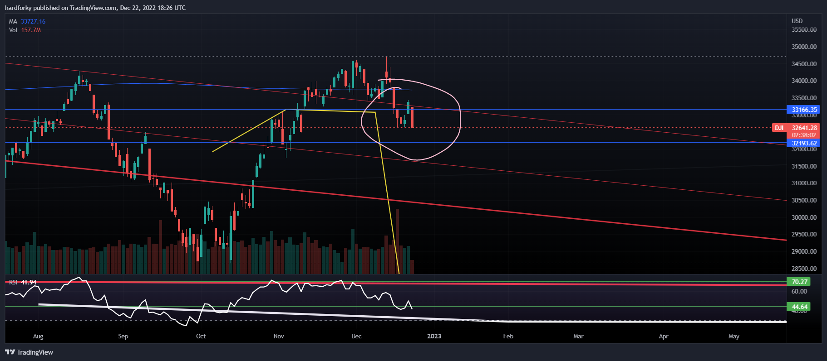827x361 pixels.
Task: Click the 31000.00 price axis label
Action: tap(804, 183)
